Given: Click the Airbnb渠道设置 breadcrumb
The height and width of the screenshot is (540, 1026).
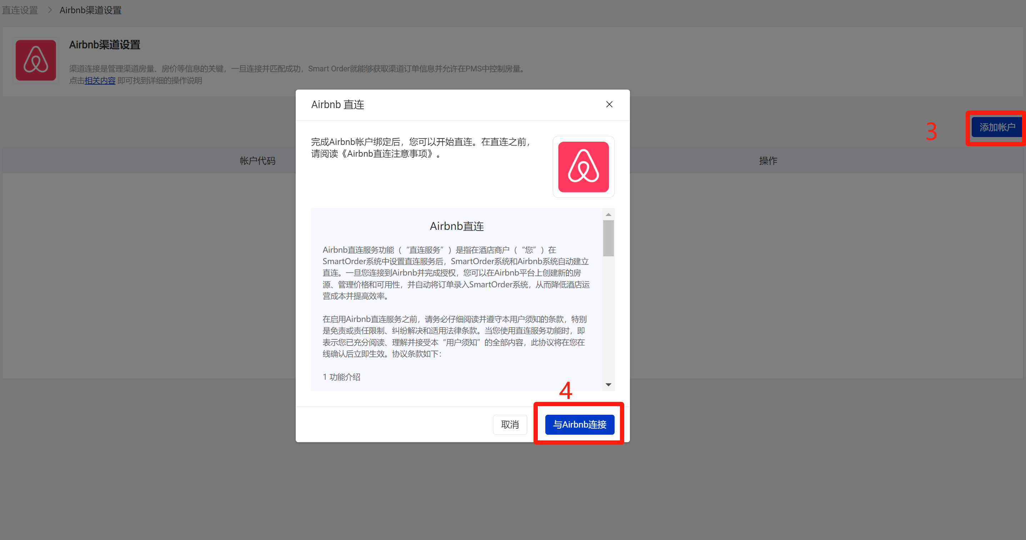Looking at the screenshot, I should 90,10.
